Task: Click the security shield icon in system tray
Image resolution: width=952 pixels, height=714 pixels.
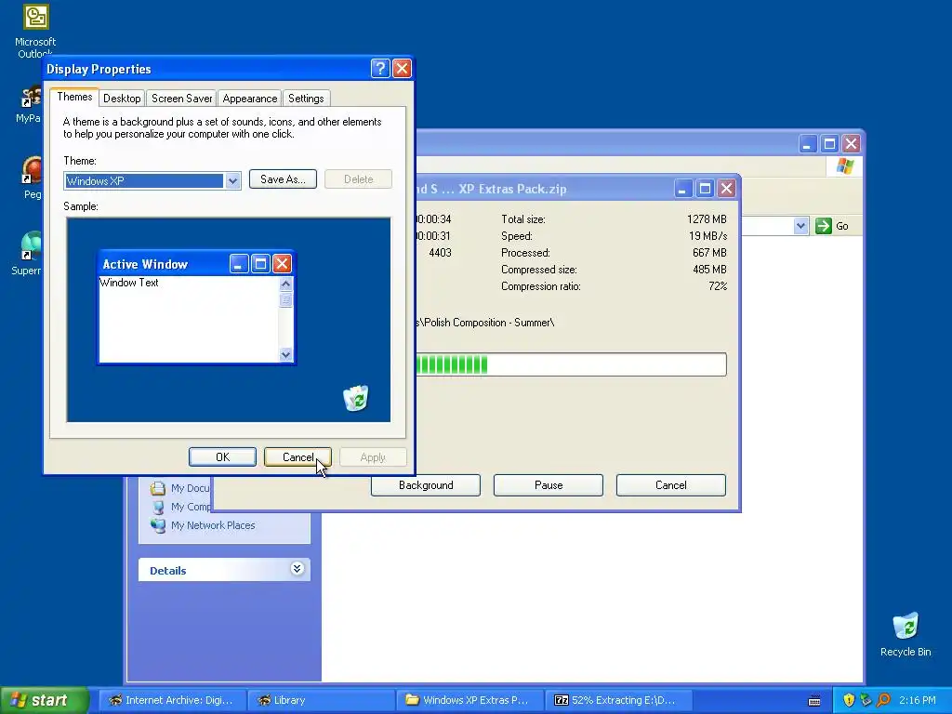Action: point(849,700)
